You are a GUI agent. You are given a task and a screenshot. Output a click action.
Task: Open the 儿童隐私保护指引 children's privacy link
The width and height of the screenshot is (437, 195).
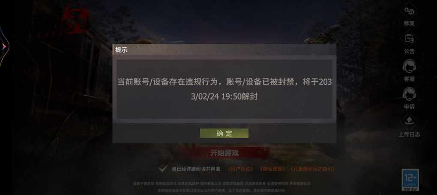click(x=312, y=169)
